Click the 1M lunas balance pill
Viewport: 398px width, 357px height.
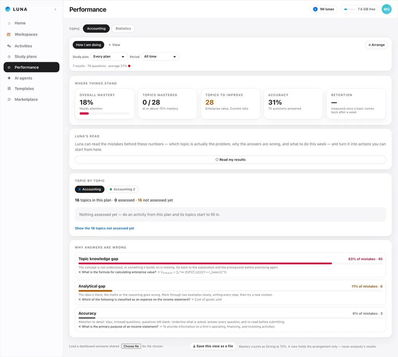pos(323,9)
